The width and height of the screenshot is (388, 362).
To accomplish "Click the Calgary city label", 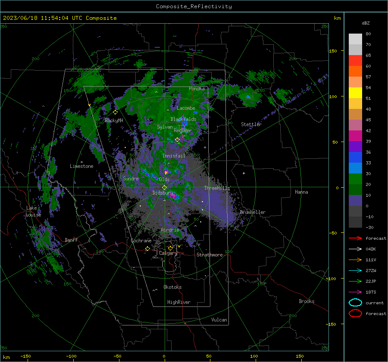I will tap(168, 253).
